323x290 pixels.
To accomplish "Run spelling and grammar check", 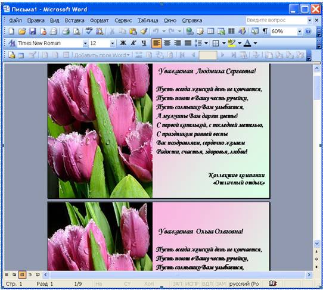I will point(89,32).
